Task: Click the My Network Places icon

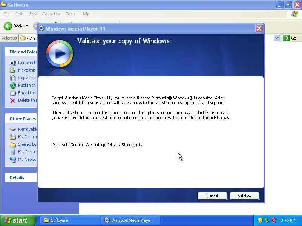Action: coord(13,159)
